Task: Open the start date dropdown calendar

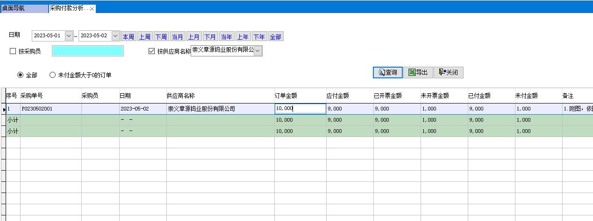Action: 69,36
